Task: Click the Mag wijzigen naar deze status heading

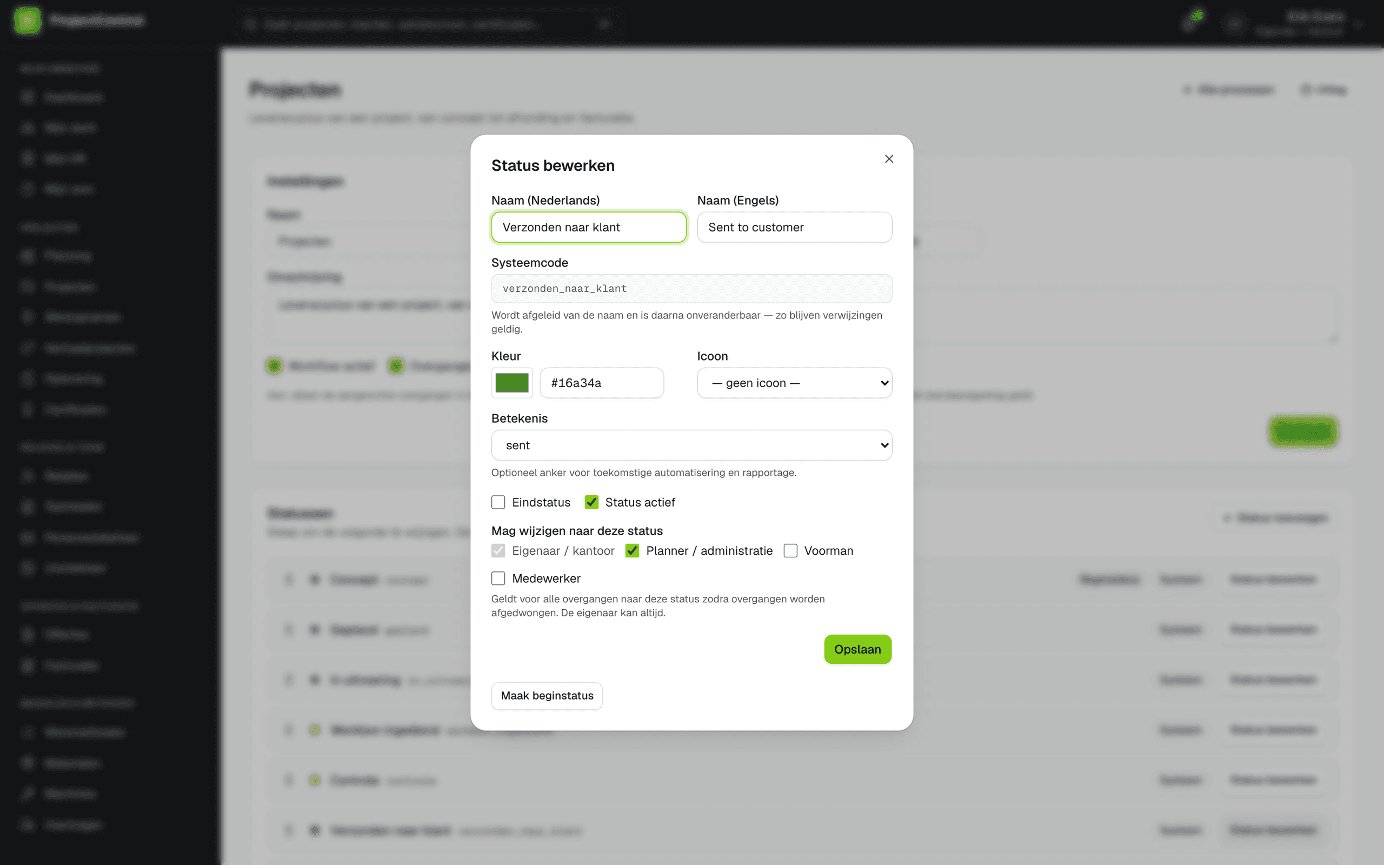Action: point(577,531)
